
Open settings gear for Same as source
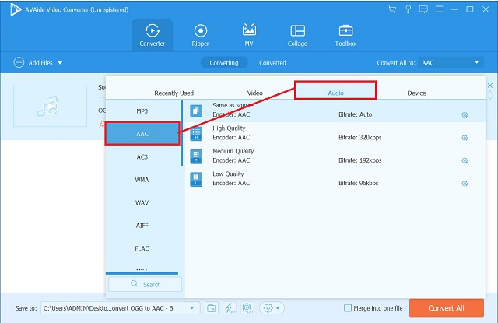[x=465, y=114]
